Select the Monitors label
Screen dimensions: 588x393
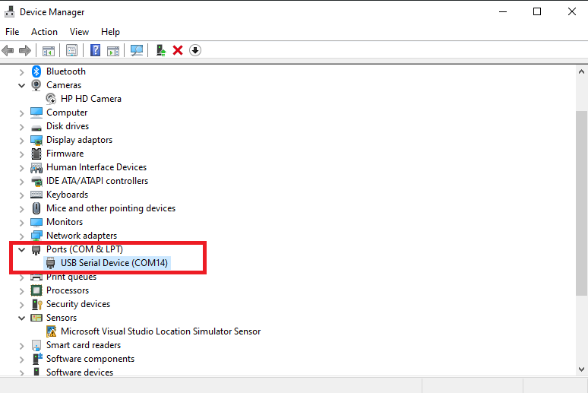[65, 222]
